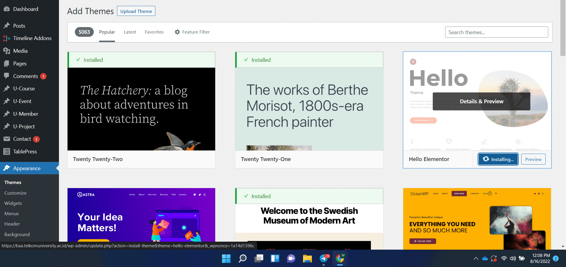Click the Media library icon
The height and width of the screenshot is (267, 566).
6,51
